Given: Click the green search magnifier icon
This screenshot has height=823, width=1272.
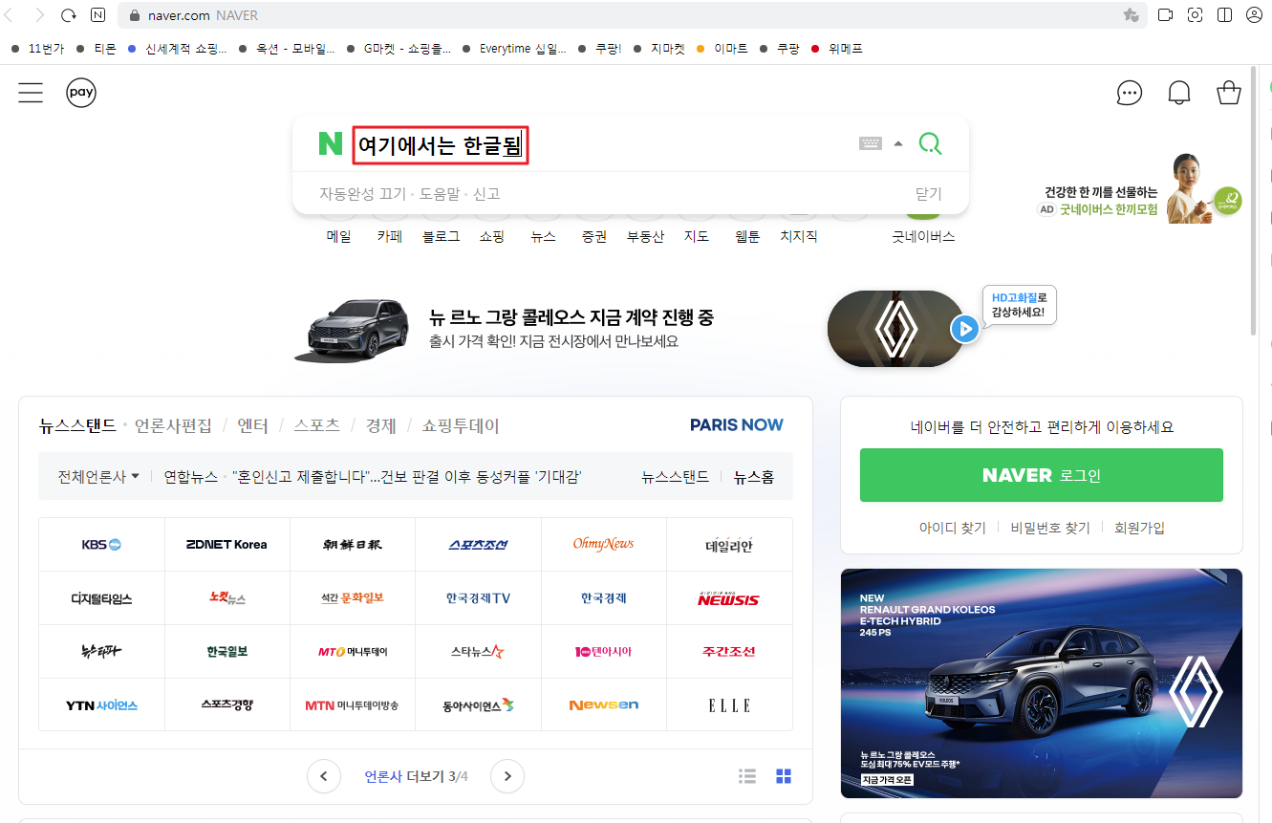Looking at the screenshot, I should (930, 143).
